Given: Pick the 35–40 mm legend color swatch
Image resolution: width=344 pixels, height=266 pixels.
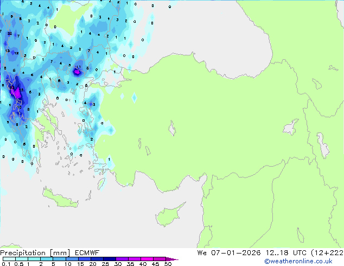Looking at the screenshot, I should click(134, 259).
